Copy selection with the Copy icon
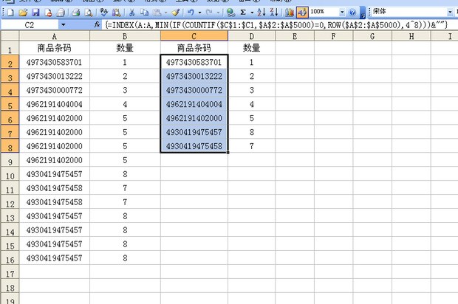458x304 pixels. click(144, 13)
